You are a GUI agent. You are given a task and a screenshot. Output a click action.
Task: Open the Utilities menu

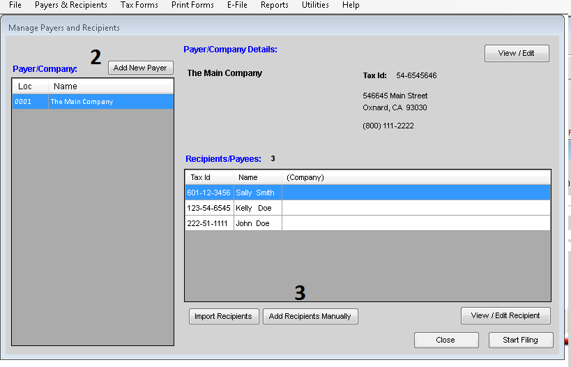click(x=315, y=5)
